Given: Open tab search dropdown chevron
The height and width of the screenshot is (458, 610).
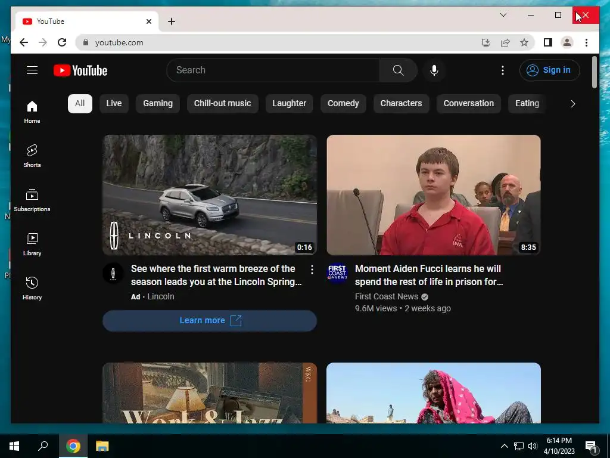Looking at the screenshot, I should pos(503,15).
